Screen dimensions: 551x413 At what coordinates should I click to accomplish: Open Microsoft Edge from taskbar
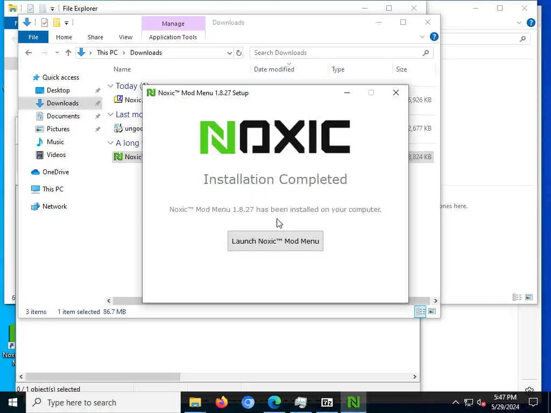(274, 402)
